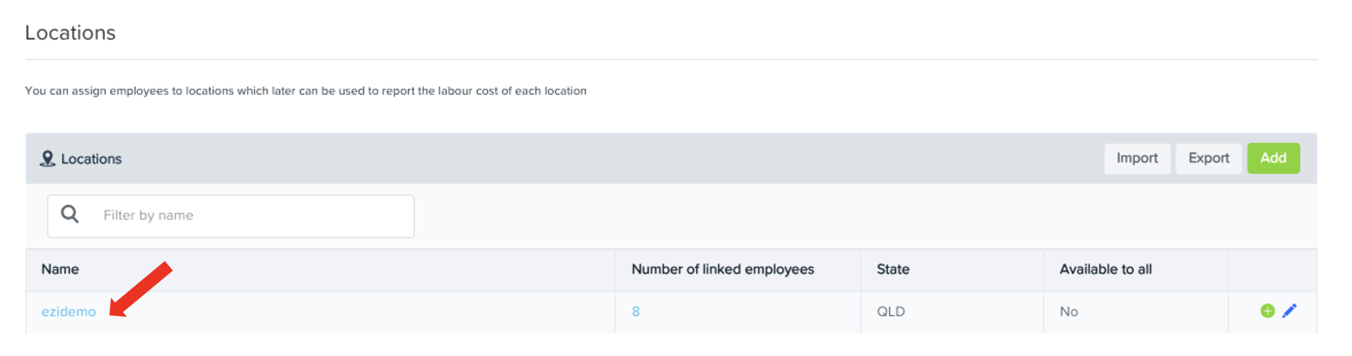Sort by the Name column header
This screenshot has width=1352, height=356.
pyautogui.click(x=60, y=269)
